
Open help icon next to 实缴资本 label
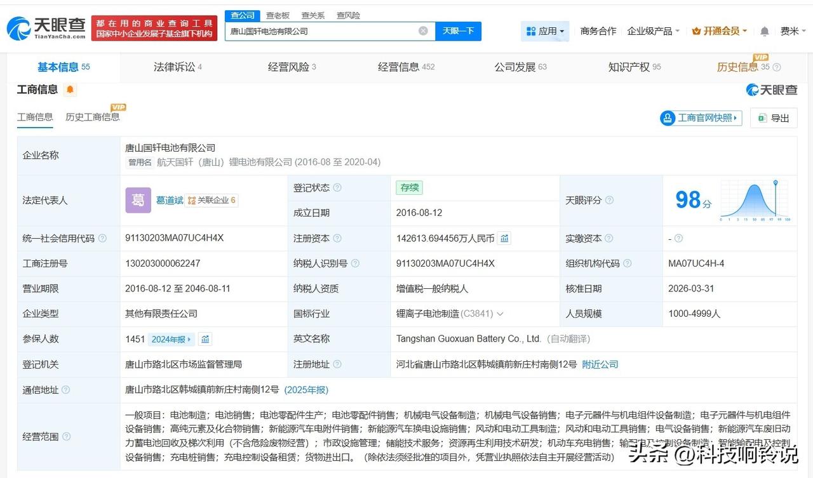pos(609,239)
